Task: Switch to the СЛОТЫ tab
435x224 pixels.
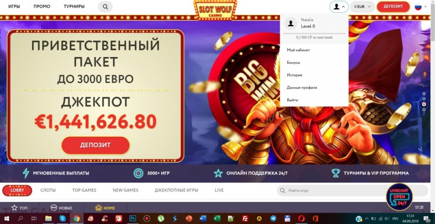Action: click(x=48, y=190)
